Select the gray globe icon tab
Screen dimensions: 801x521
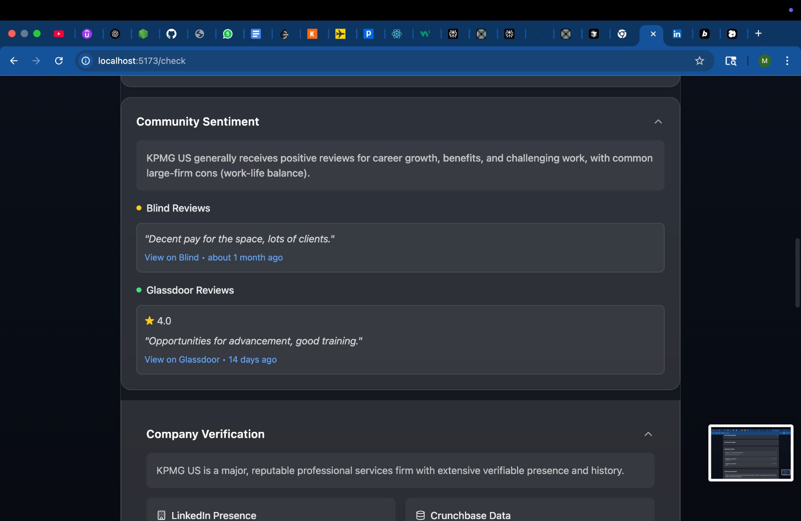[x=200, y=34]
